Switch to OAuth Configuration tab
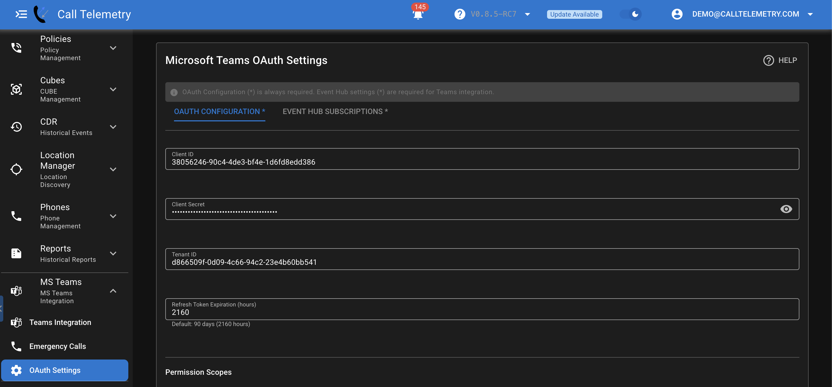 point(220,112)
